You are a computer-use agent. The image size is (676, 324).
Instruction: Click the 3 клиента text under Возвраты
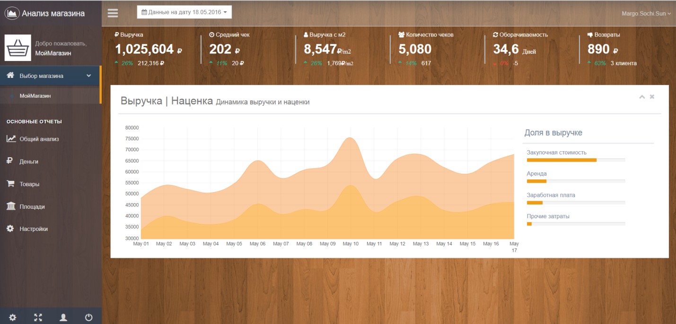(x=623, y=63)
